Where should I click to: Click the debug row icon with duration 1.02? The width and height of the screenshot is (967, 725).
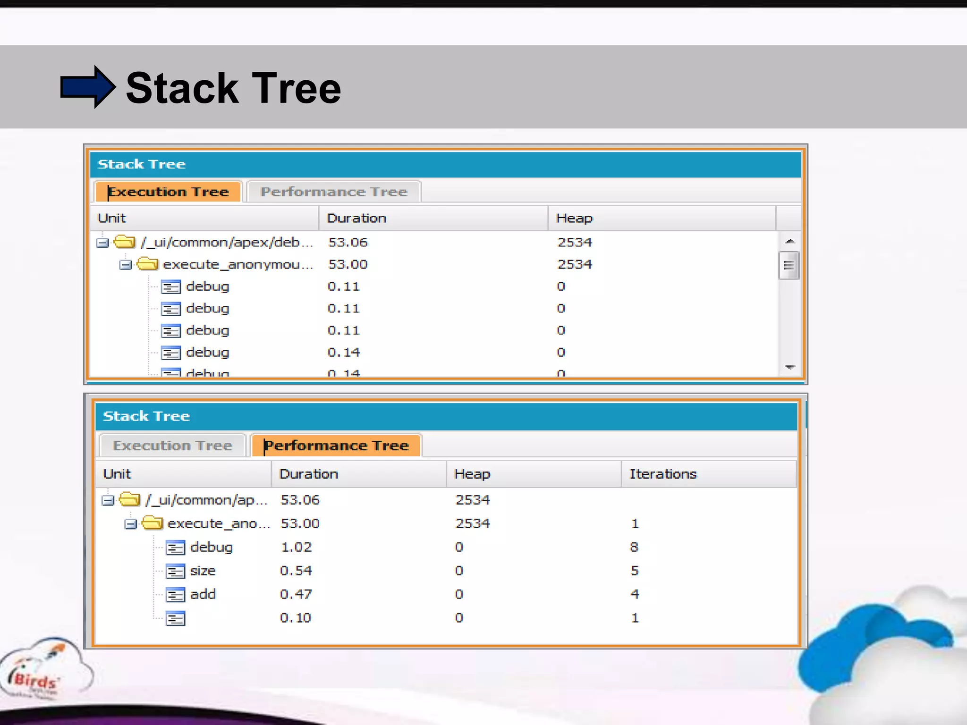(176, 548)
